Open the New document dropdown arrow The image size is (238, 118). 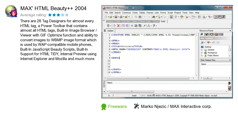[x=108, y=17]
